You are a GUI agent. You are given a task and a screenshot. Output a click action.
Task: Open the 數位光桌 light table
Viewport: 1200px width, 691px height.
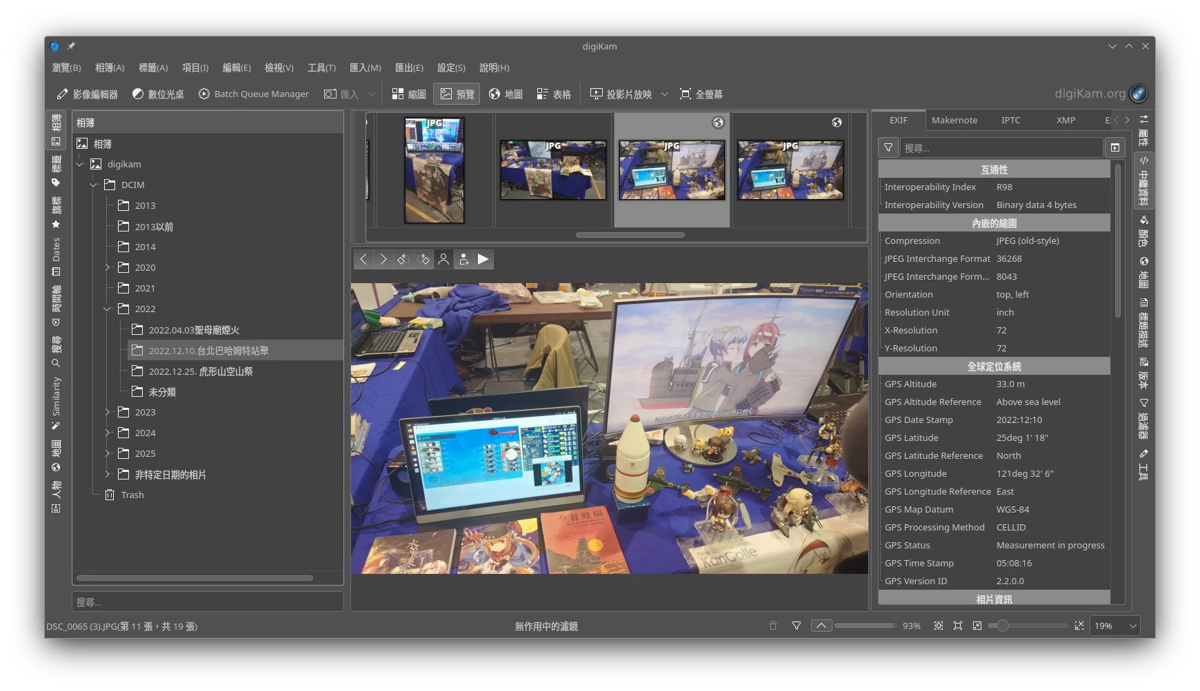click(158, 94)
